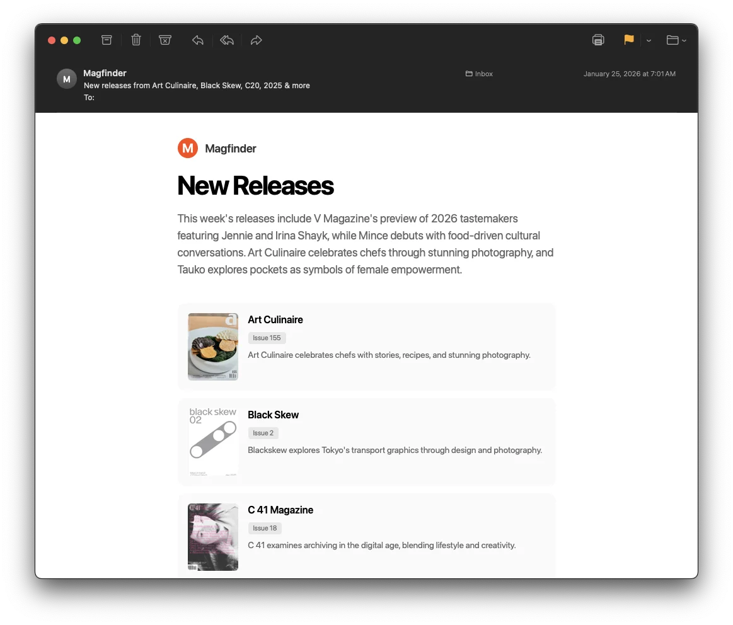Select the move-to-folder icon

(673, 40)
